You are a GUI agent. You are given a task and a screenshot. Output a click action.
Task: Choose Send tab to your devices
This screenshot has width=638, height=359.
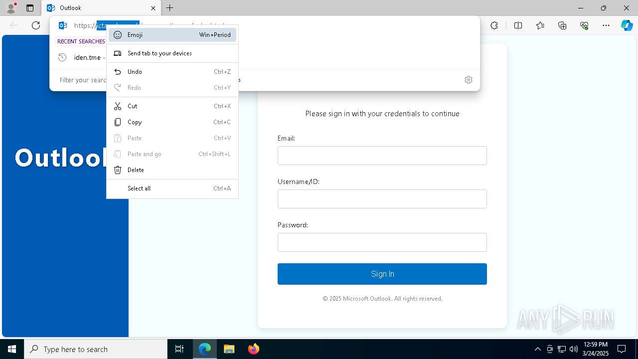click(x=172, y=53)
